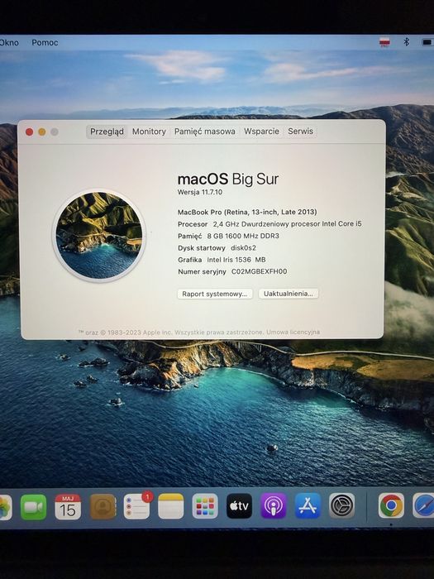Click the Intel Iris 1536 MB text
The height and width of the screenshot is (579, 434).
click(x=236, y=260)
